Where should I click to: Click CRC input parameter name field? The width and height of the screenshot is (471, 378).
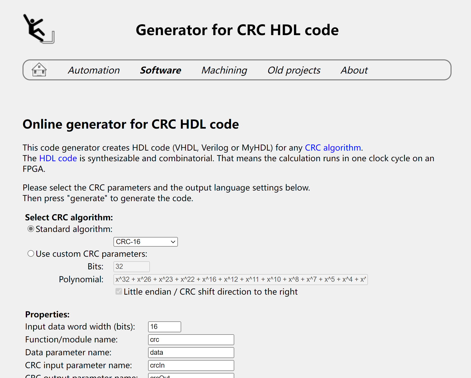(x=191, y=365)
